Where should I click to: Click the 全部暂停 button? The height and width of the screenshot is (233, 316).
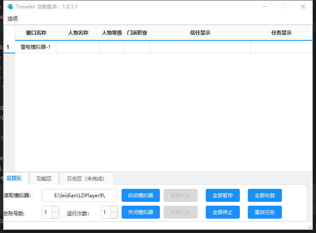point(223,195)
